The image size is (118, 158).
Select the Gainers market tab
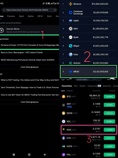tap(107, 86)
